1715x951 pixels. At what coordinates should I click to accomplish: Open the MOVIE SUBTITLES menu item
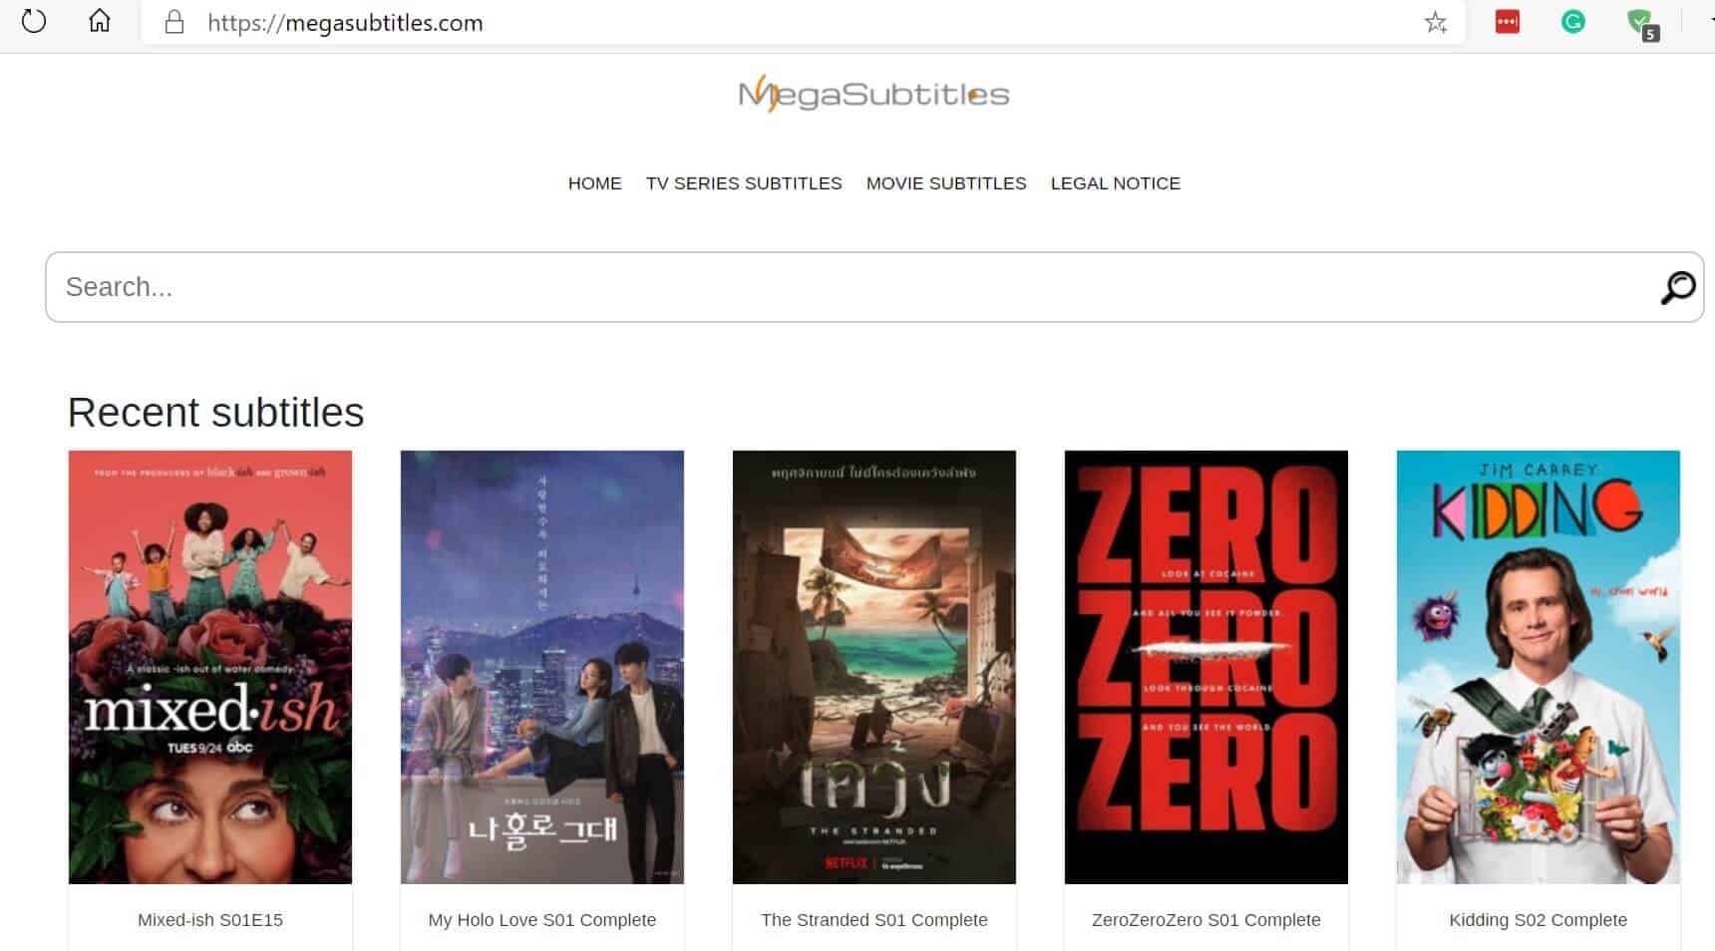pos(946,183)
